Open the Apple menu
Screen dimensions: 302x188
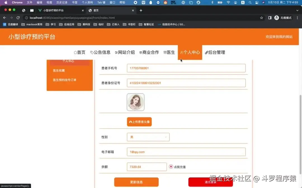click(6, 3)
